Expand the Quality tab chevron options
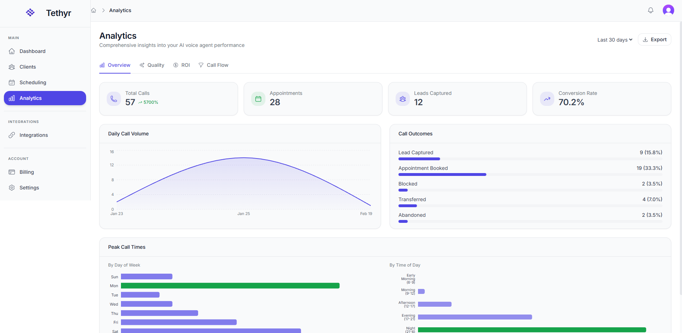The height and width of the screenshot is (333, 682). [152, 65]
